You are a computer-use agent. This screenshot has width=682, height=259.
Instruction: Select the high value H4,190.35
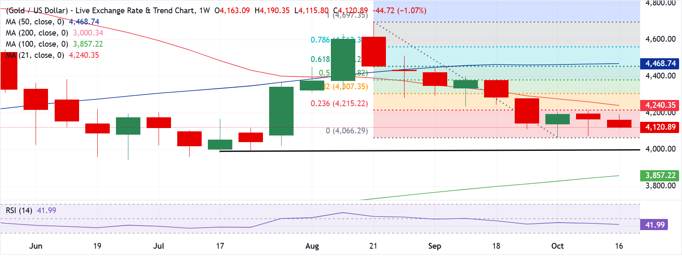point(272,10)
